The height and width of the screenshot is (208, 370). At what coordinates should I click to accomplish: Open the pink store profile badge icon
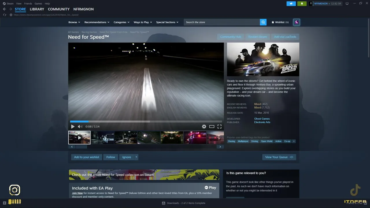(296, 22)
